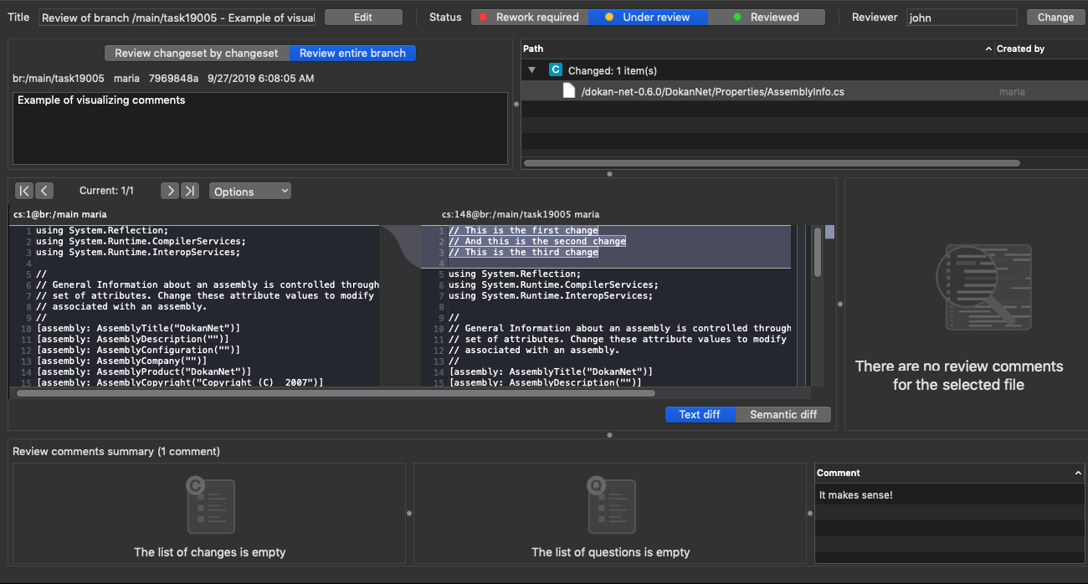Click the diff change marker in overview strip
This screenshot has width=1088, height=584.
point(829,232)
